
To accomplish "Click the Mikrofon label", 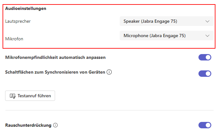I will coord(14,39).
